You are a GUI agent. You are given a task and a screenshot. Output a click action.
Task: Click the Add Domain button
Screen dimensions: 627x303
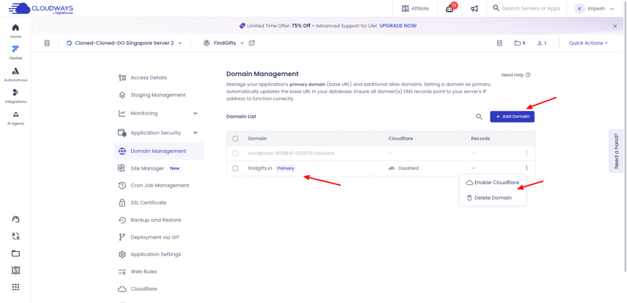(512, 116)
